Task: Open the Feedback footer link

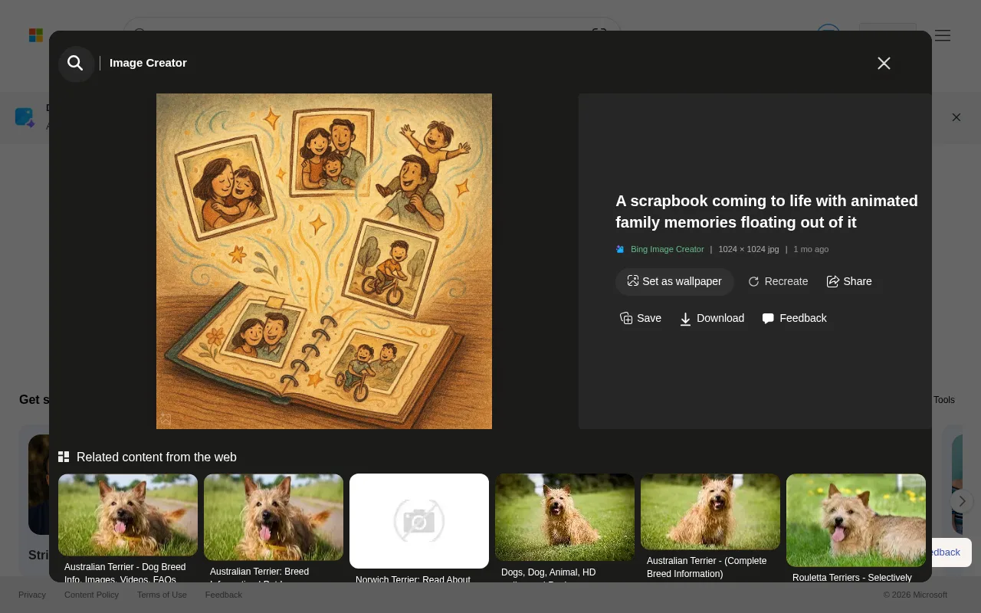Action: click(224, 595)
